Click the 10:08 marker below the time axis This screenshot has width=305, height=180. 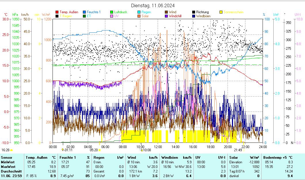click(x=147, y=150)
